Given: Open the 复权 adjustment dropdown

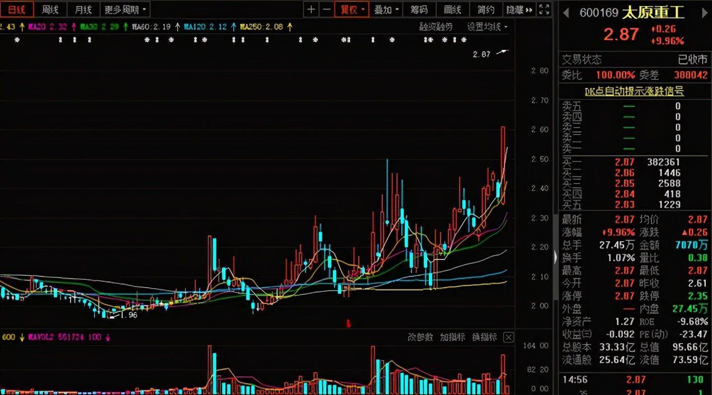Looking at the screenshot, I should tap(352, 10).
